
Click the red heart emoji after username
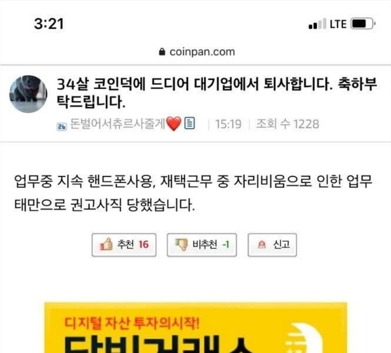click(173, 124)
